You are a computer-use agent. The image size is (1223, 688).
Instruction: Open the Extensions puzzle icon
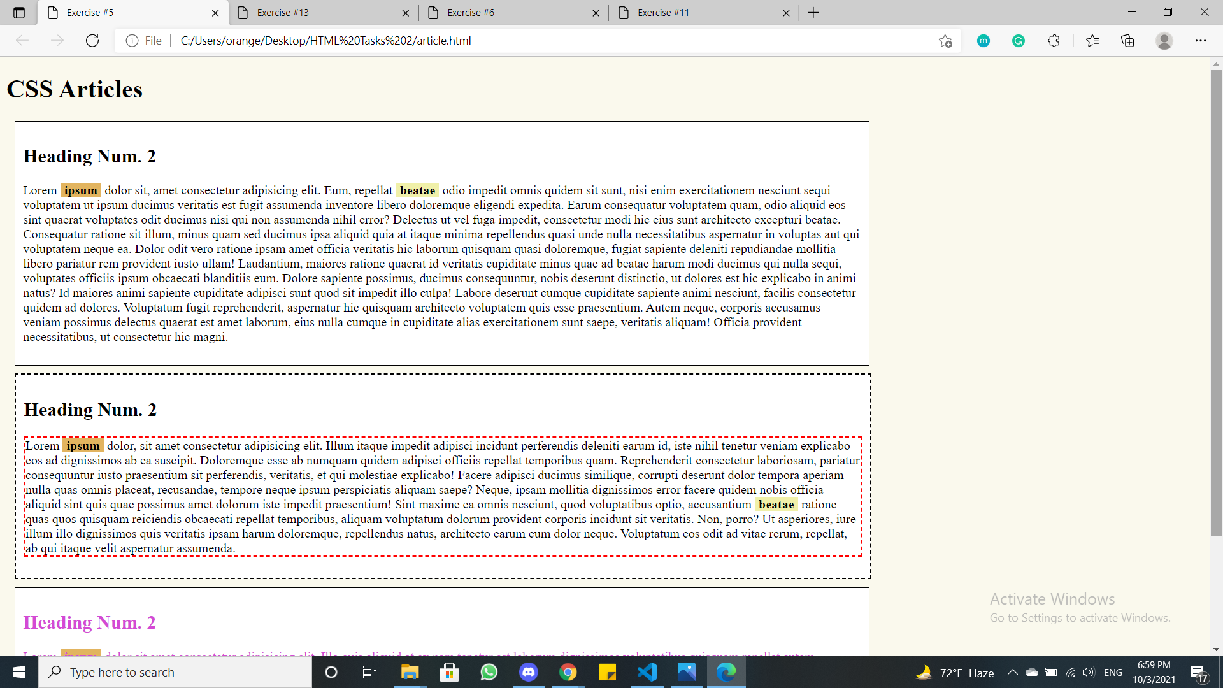click(1054, 41)
